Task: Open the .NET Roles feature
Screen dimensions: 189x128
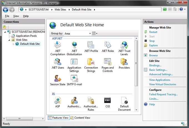Action: pos(108,47)
